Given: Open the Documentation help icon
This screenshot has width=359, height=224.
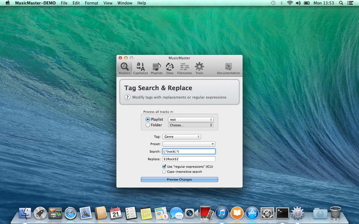Looking at the screenshot, I should (228, 69).
